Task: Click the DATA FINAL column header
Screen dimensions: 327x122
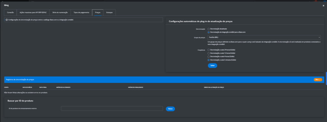Action: pyautogui.click(x=43, y=87)
